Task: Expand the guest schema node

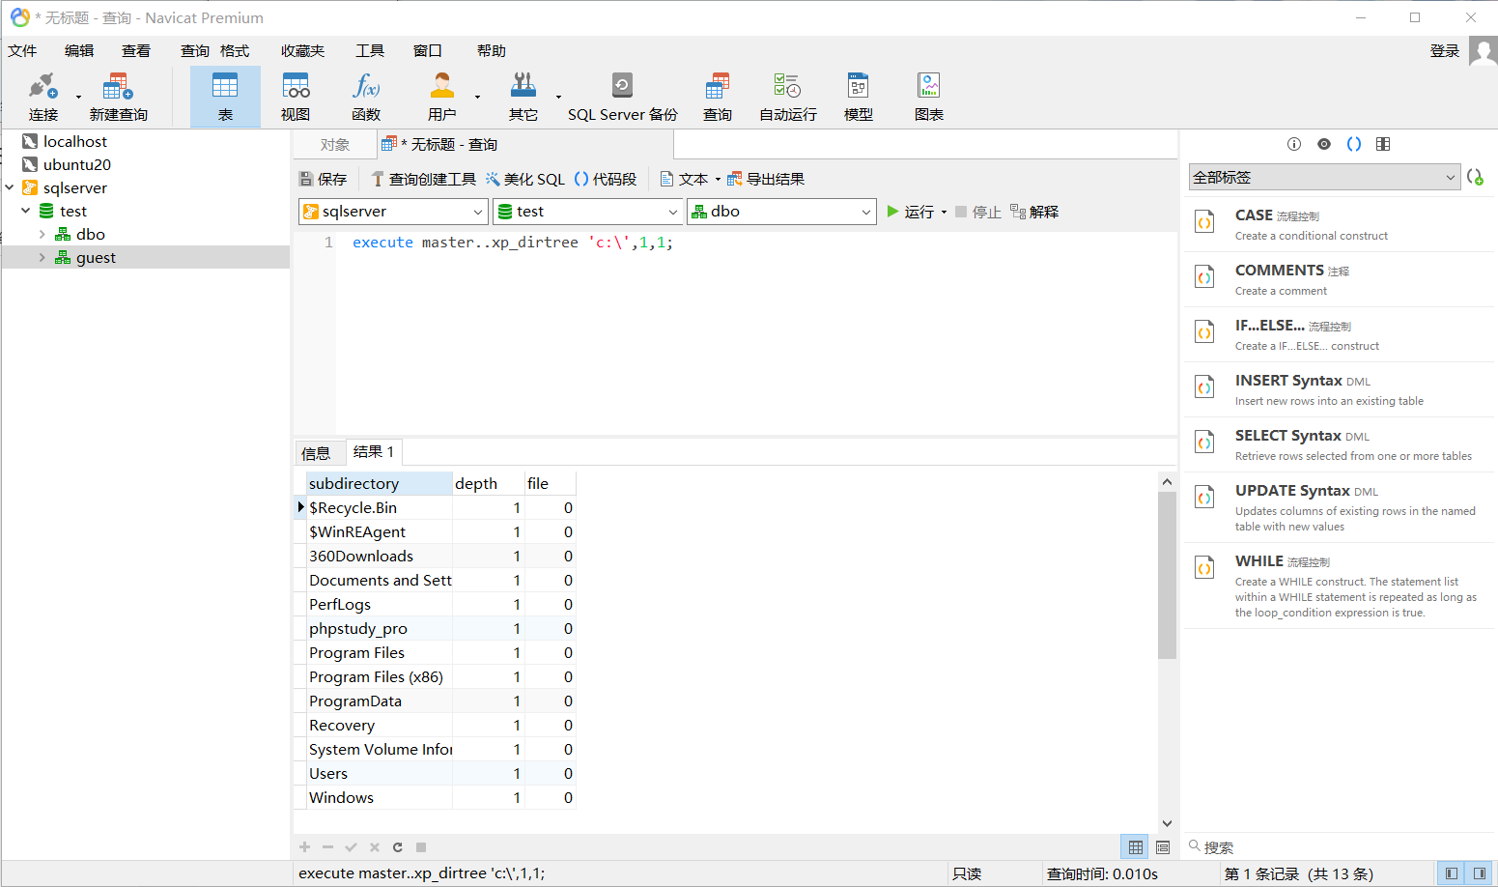Action: tap(42, 257)
